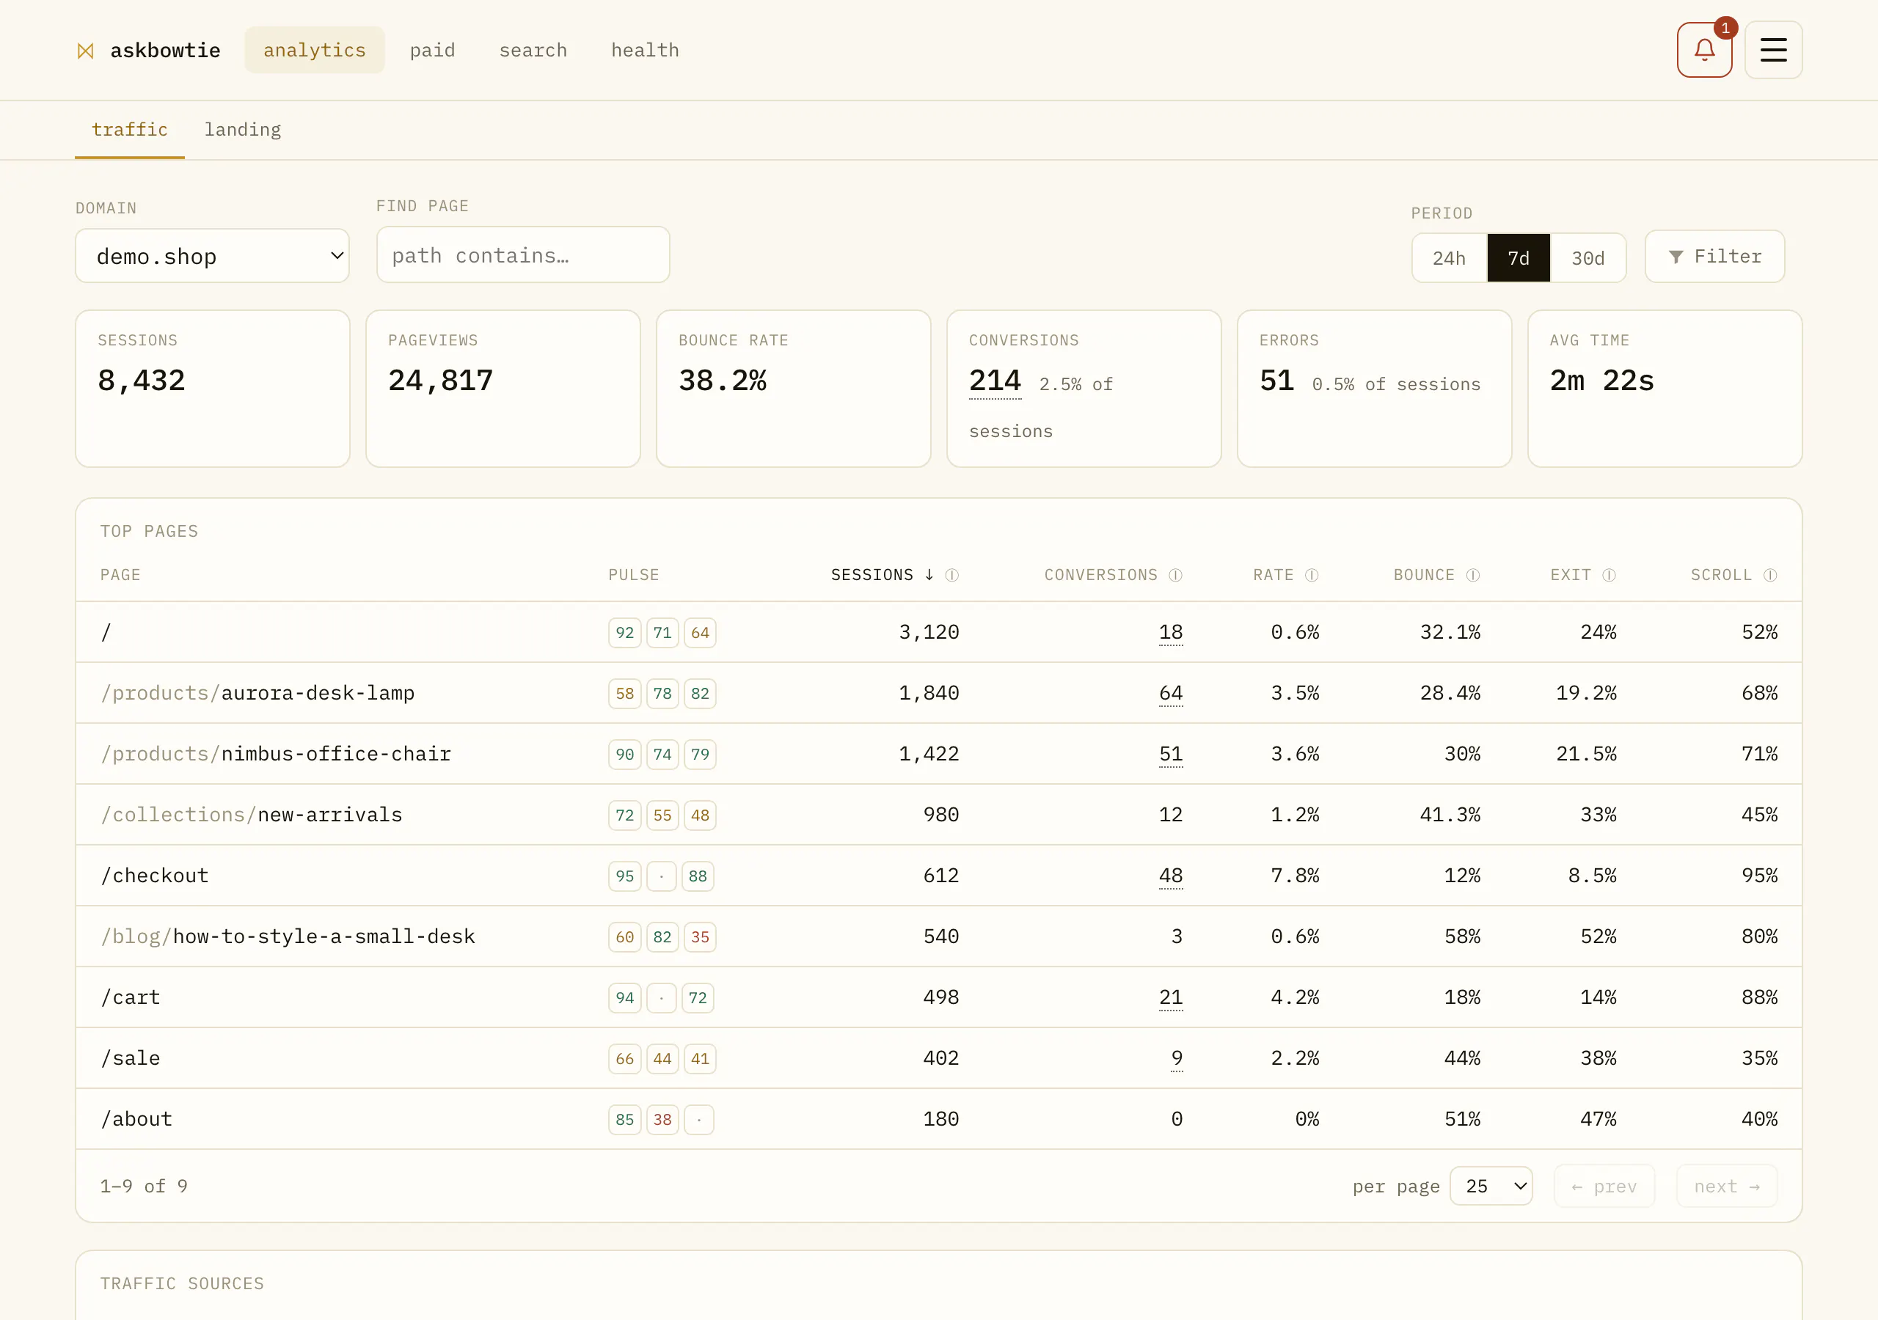Click info icon next to Conversions column

click(x=1175, y=575)
